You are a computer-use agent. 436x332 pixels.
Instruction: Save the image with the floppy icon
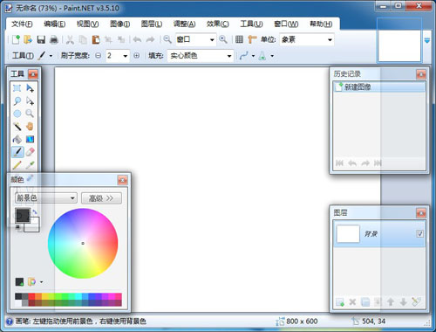tap(41, 39)
